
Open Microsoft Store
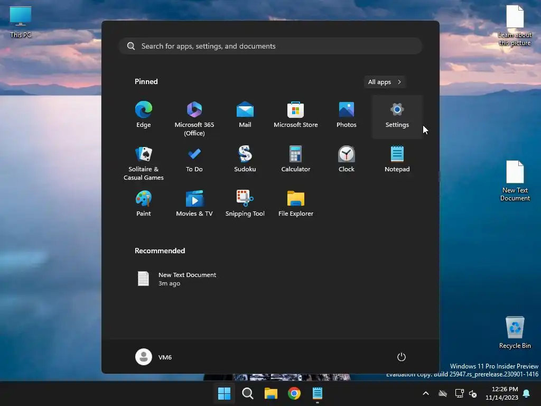click(296, 115)
